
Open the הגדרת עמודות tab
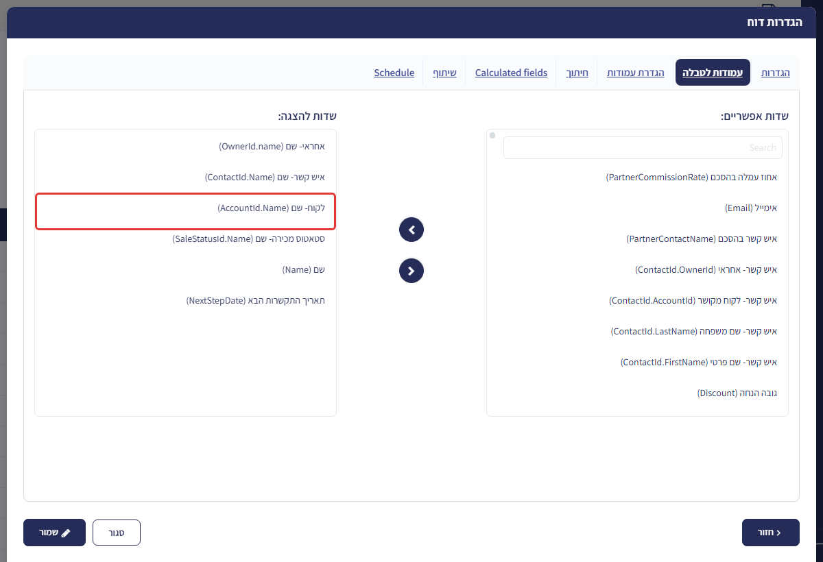(x=636, y=73)
